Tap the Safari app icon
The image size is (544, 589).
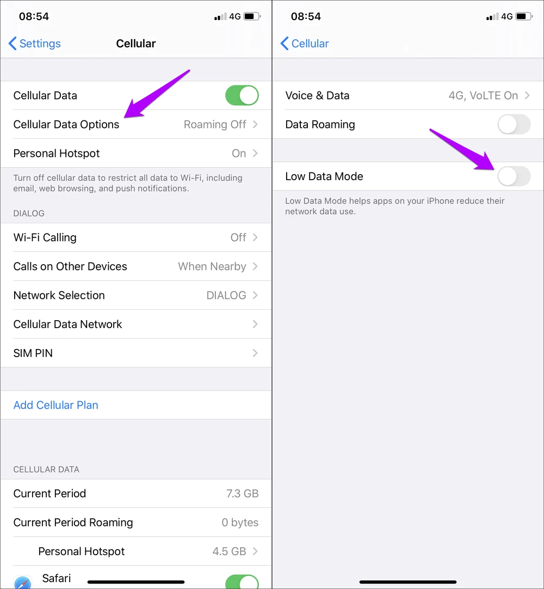click(x=22, y=582)
